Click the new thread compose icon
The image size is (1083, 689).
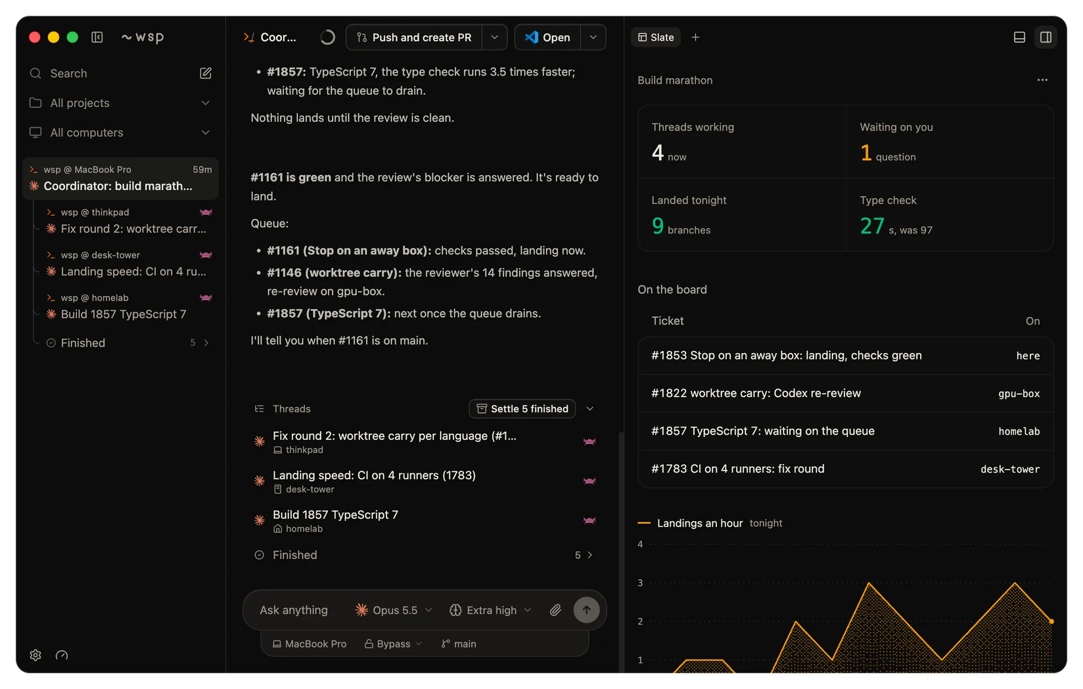[206, 73]
